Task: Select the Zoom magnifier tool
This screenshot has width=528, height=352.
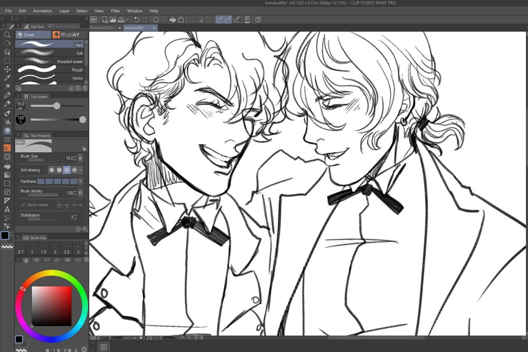Action: pos(7,35)
